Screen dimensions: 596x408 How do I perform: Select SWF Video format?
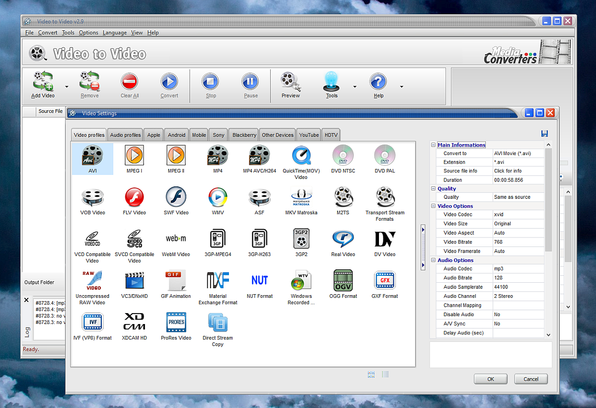(176, 201)
